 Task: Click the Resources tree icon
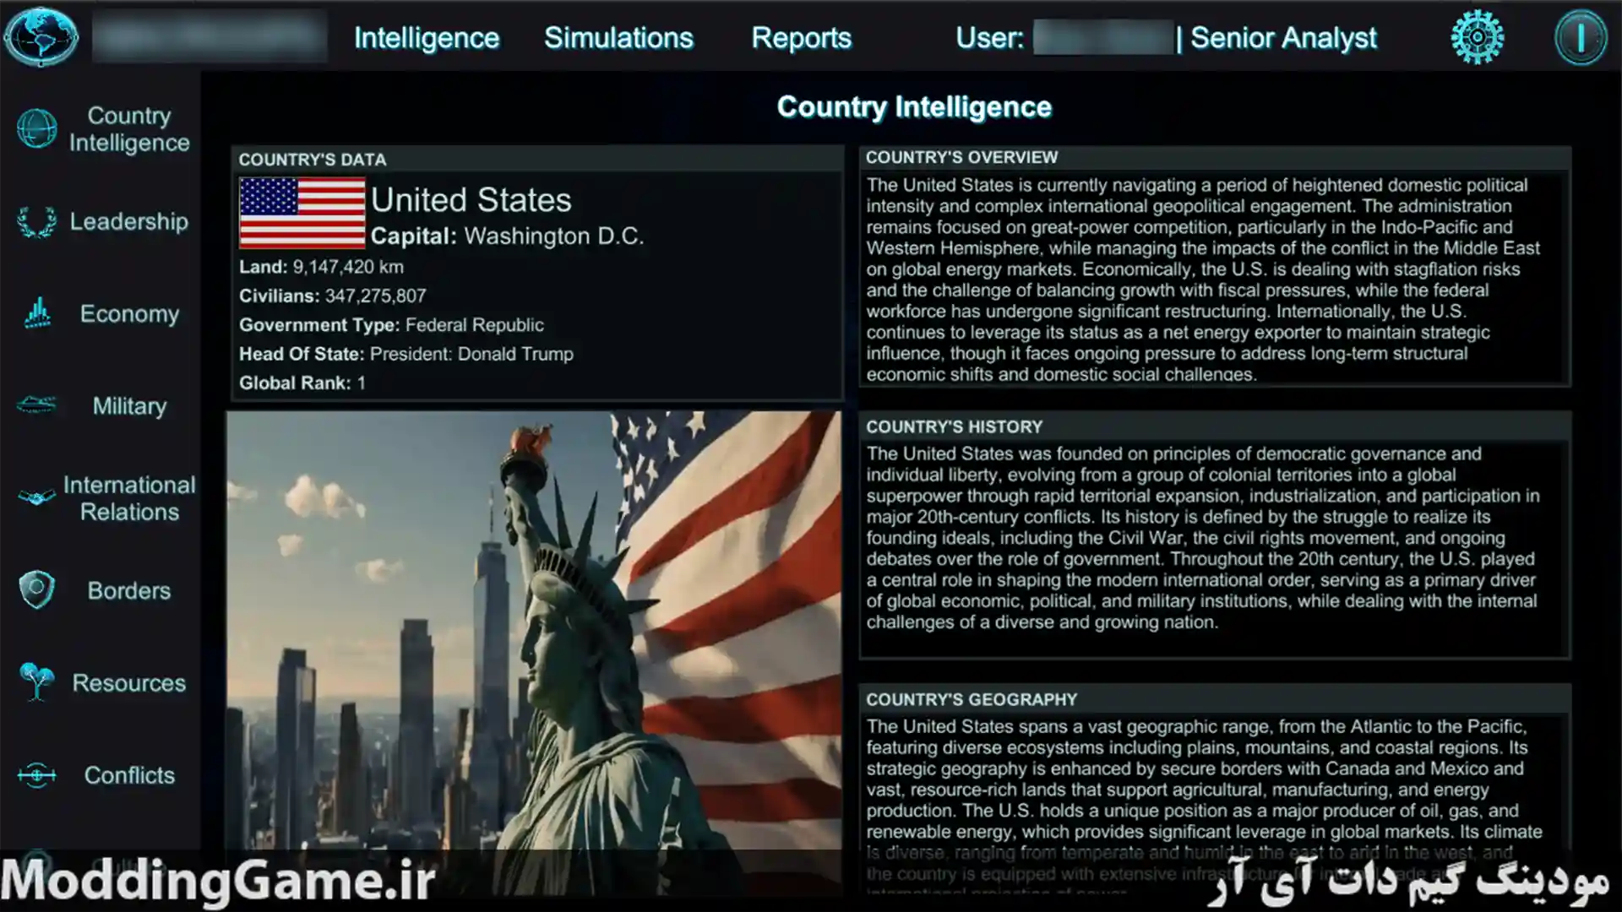click(37, 681)
